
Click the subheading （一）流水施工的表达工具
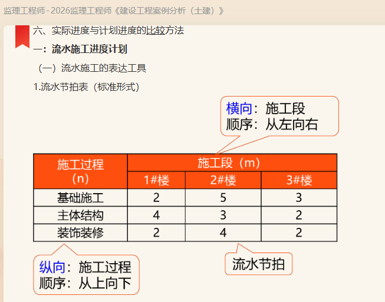click(92, 68)
